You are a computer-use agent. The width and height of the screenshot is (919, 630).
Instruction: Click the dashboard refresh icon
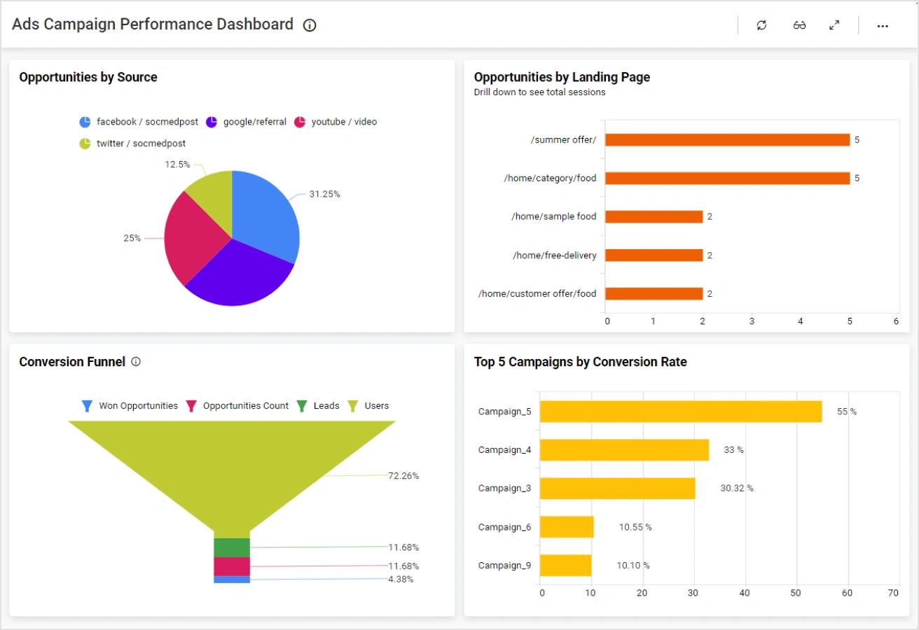761,25
